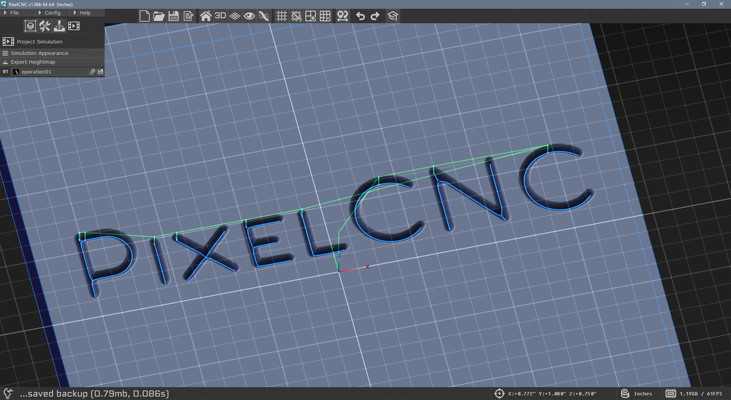Click the save-as notepad with pencil icon
Screen dimensions: 731x400
click(x=188, y=16)
